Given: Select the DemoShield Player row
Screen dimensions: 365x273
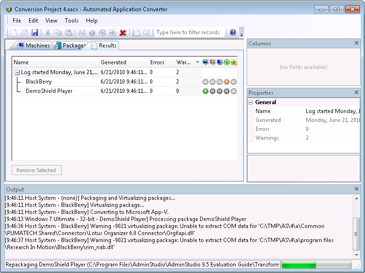Looking at the screenshot, I should coord(49,91).
